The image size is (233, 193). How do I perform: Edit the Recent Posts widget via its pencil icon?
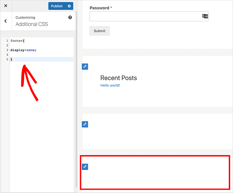85,66
